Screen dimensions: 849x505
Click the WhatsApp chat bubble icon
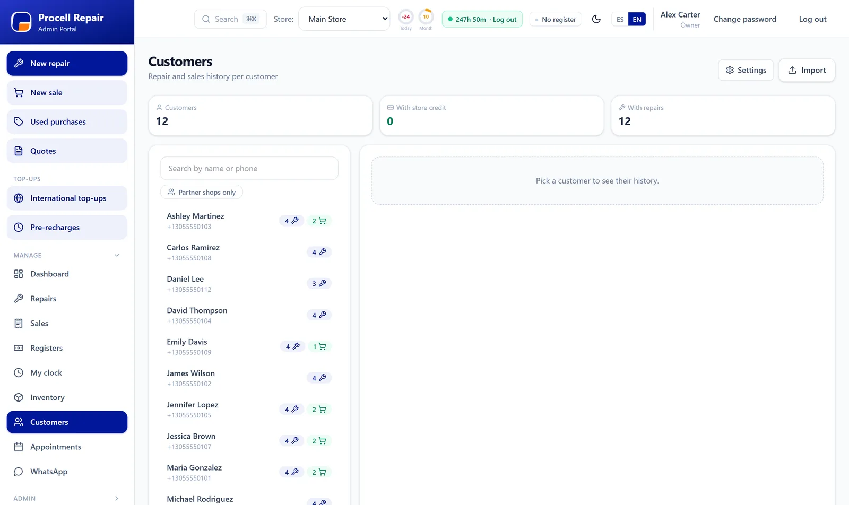pyautogui.click(x=19, y=472)
